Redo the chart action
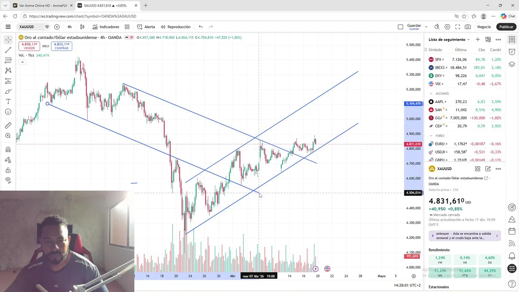Screen dimensions: 519x292 click(211, 27)
